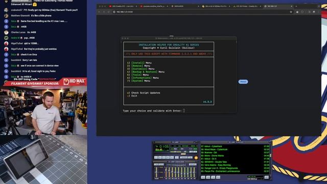The width and height of the screenshot is (327, 184).
Task: Open the playlist LIST OPTS button
Action: [267, 177]
